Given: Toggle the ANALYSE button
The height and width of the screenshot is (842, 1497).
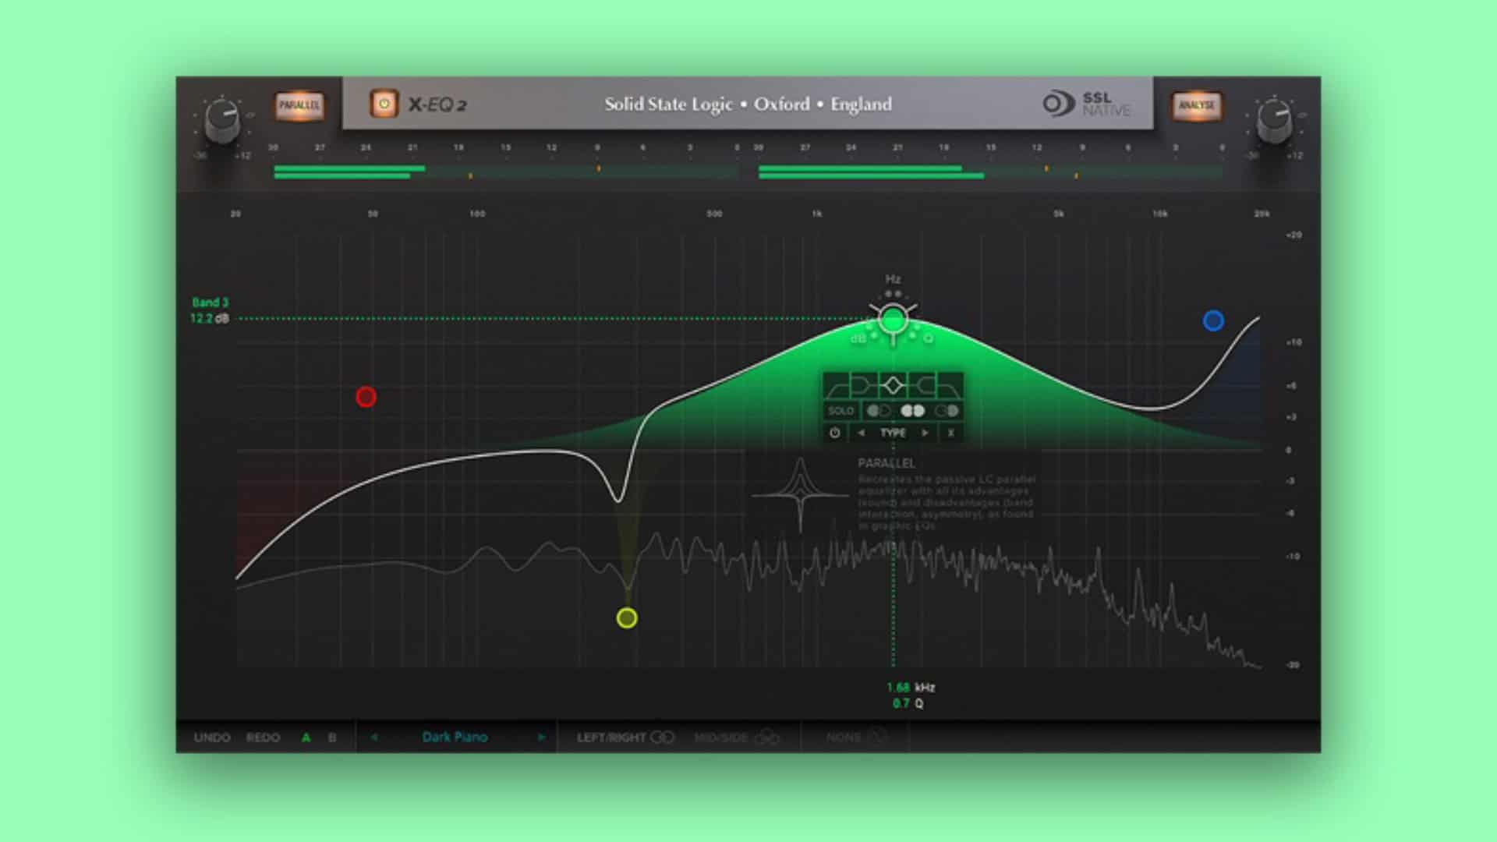Looking at the screenshot, I should (x=1196, y=105).
